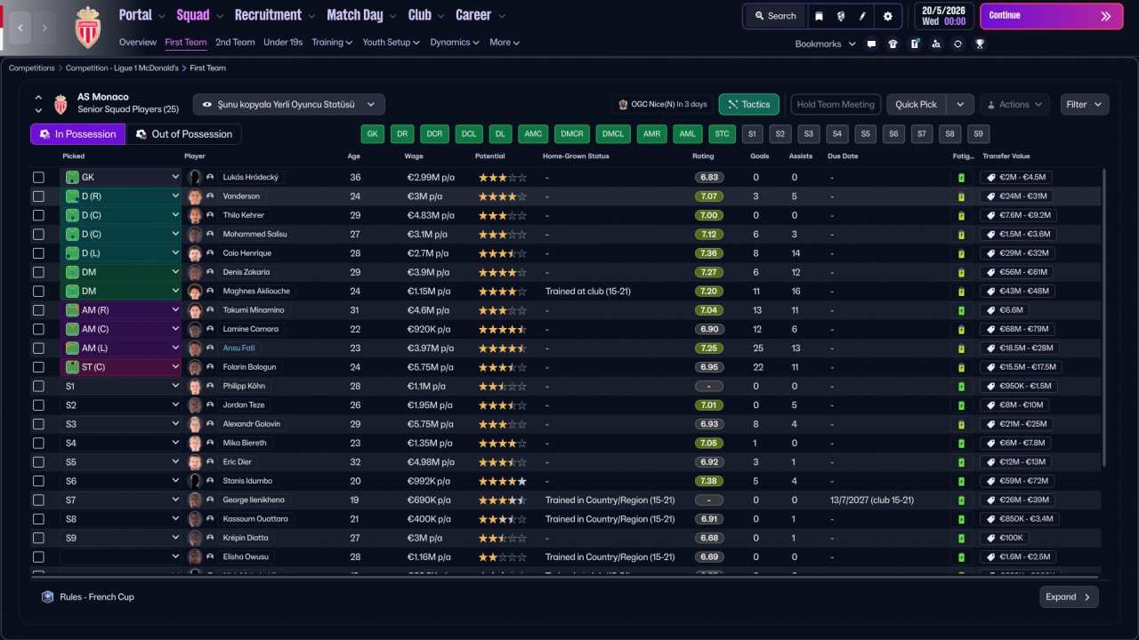Click the AS Monaco badge beside Senior Squad Players
The image size is (1139, 640).
point(61,104)
